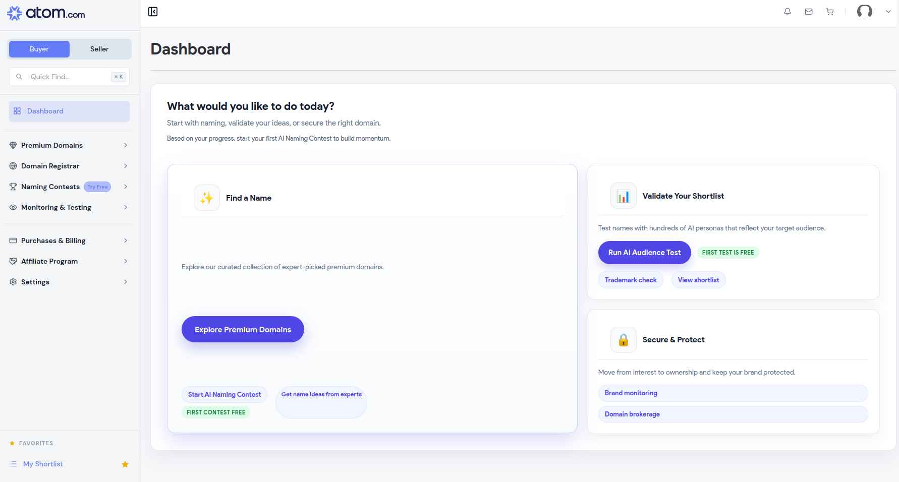899x482 pixels.
Task: Switch to Seller mode
Action: pos(99,49)
